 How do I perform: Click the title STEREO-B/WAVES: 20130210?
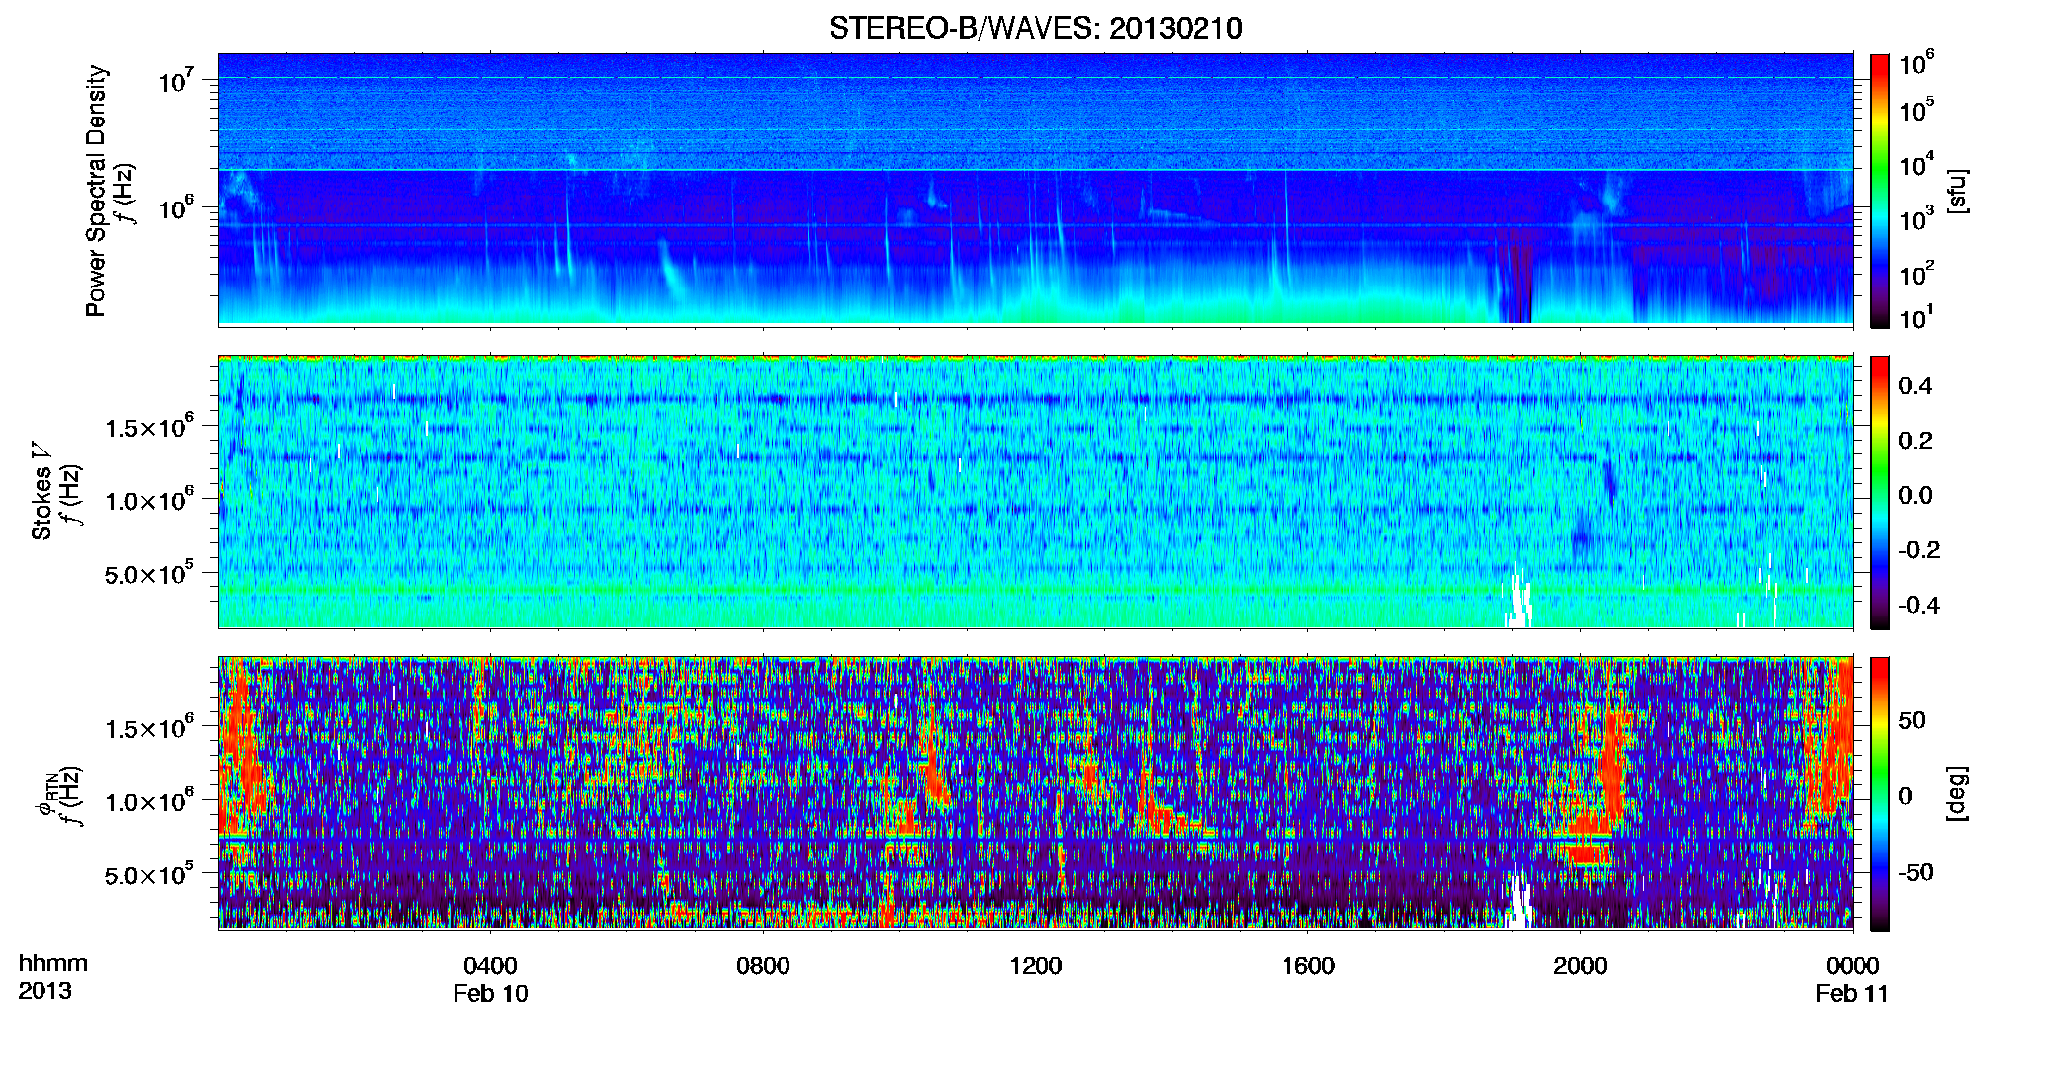(1035, 28)
